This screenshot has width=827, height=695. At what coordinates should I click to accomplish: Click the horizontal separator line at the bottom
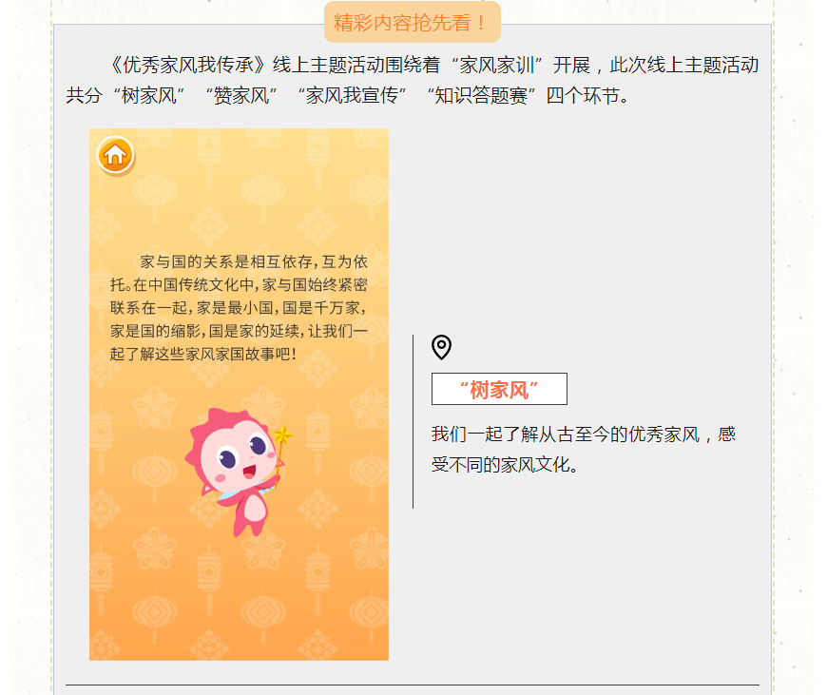click(x=413, y=685)
